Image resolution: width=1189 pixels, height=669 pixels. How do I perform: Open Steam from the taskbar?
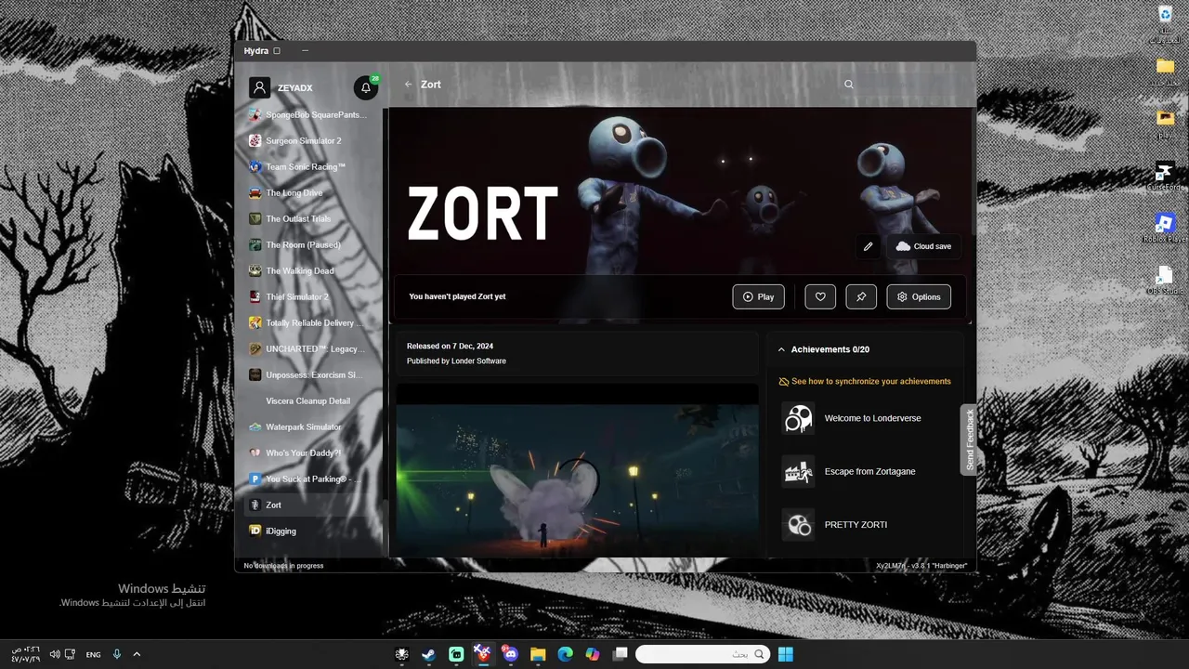428,654
